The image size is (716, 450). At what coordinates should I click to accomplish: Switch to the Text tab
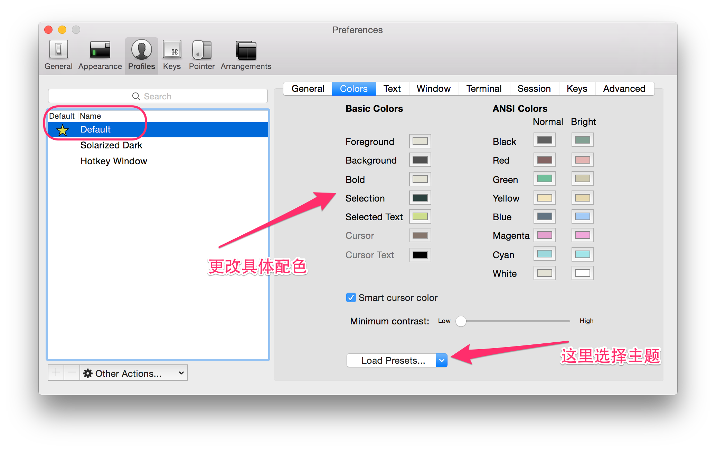392,89
